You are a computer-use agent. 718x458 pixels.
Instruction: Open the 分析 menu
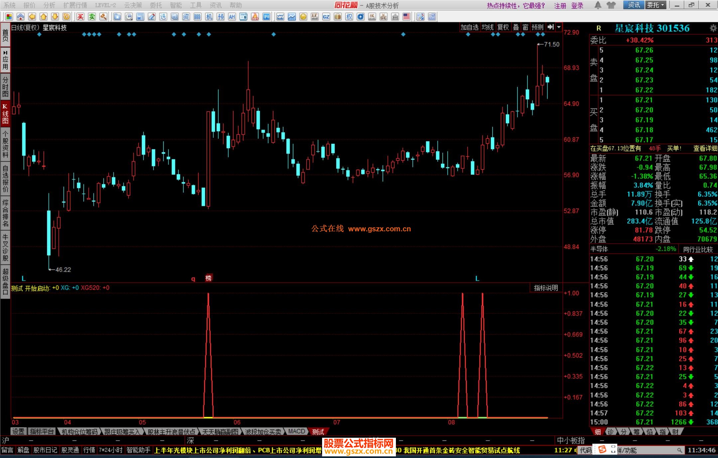tap(49, 5)
